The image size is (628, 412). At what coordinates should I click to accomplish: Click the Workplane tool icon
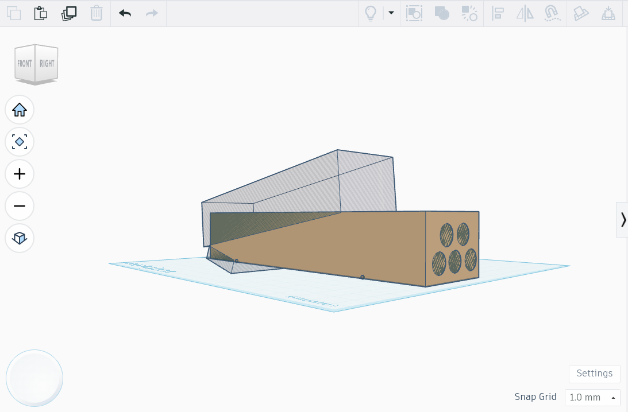click(x=608, y=13)
